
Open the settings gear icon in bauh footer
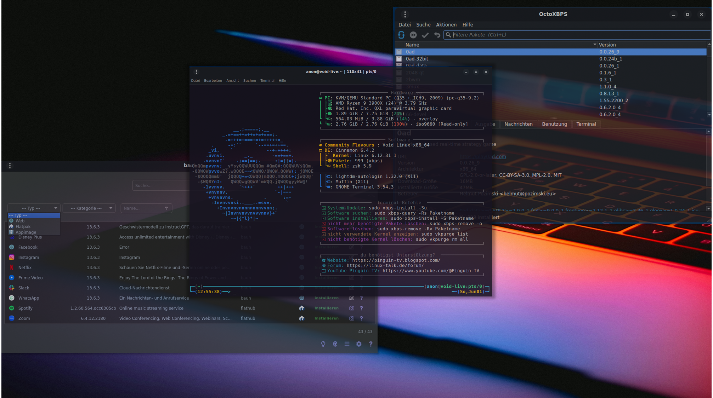point(359,344)
